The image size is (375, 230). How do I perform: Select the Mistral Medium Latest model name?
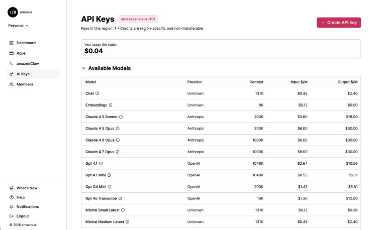(x=105, y=222)
